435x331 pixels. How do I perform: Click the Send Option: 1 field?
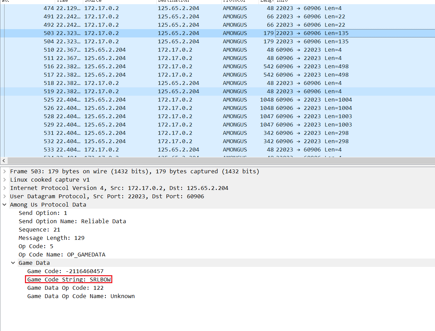(43, 213)
